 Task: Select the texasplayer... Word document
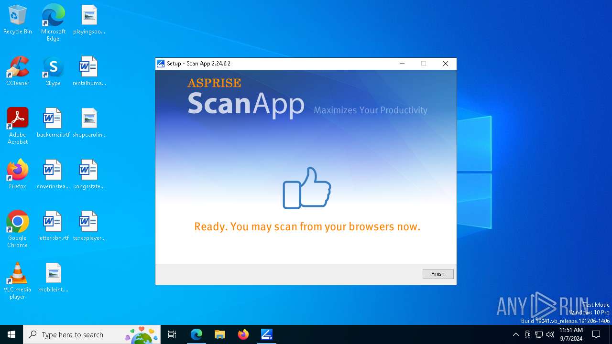(x=89, y=226)
